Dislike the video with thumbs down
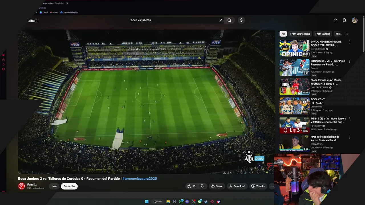The height and width of the screenshot is (205, 365). 202,186
